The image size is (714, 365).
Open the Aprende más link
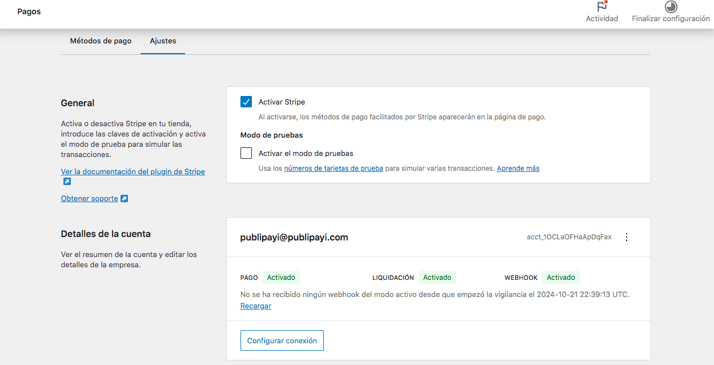point(518,169)
